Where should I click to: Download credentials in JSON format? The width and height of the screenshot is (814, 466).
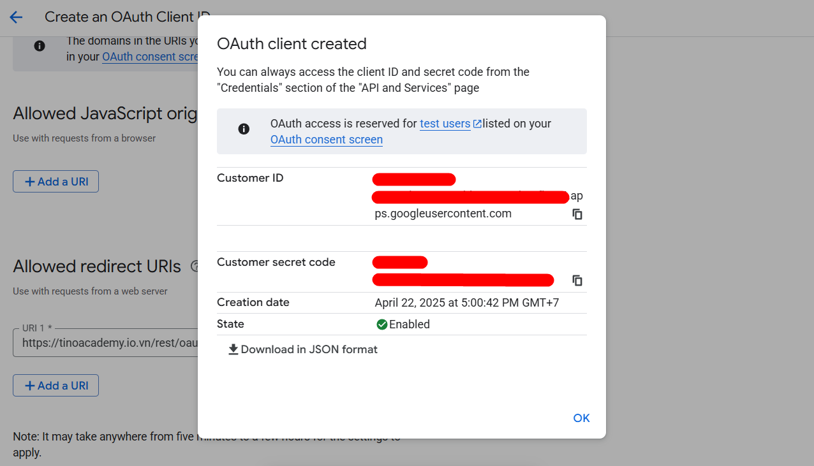pyautogui.click(x=303, y=349)
